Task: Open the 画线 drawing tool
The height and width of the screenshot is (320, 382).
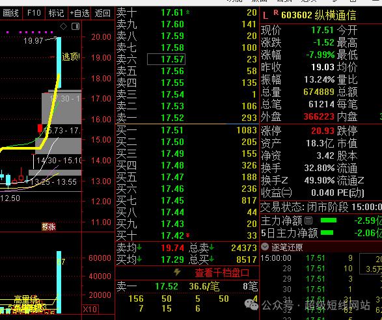Action: click(10, 13)
